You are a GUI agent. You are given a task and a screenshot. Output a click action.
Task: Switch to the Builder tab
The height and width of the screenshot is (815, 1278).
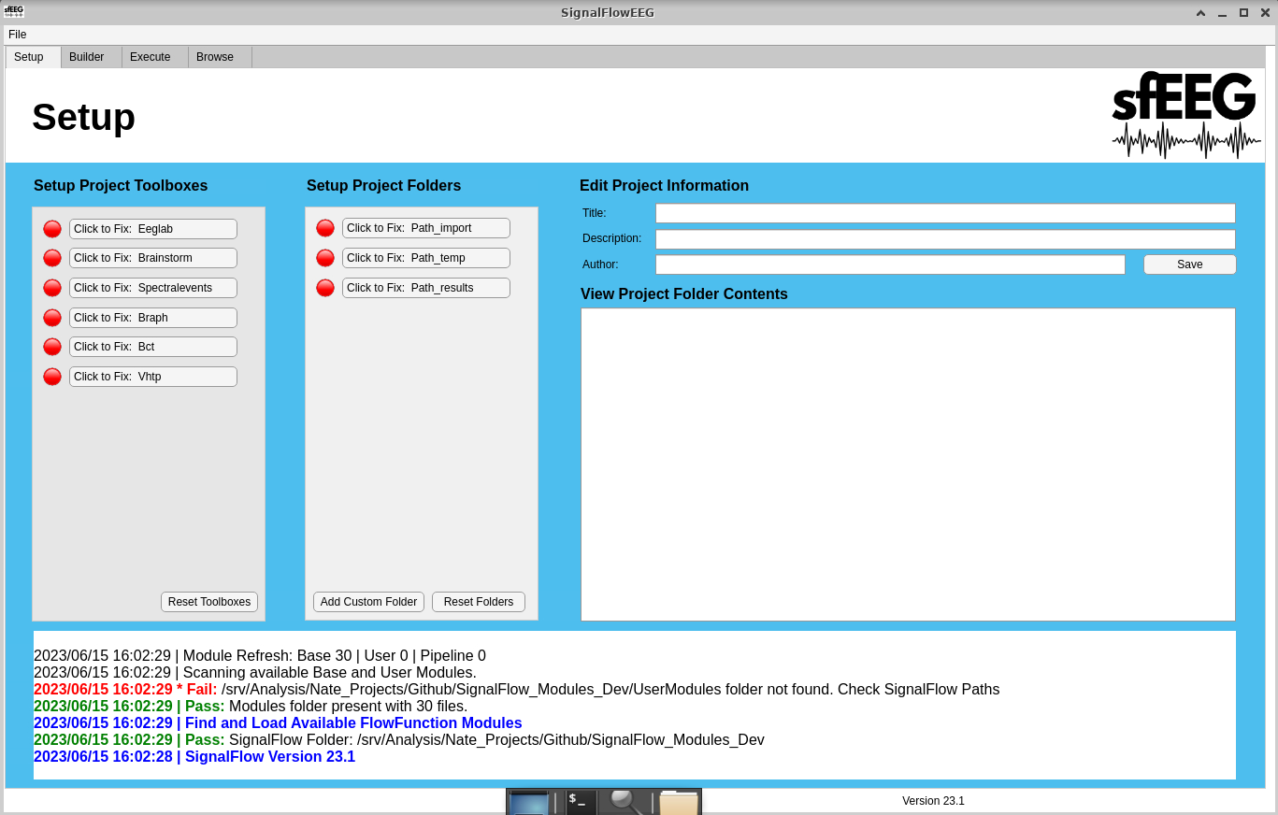tap(87, 57)
